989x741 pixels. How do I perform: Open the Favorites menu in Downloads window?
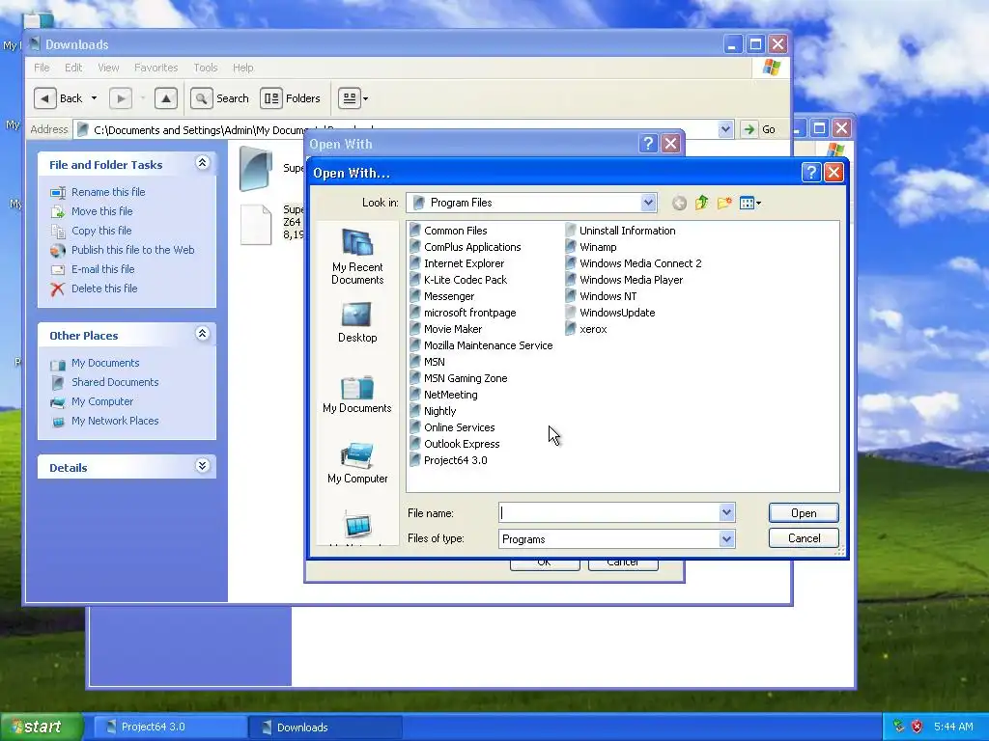155,68
